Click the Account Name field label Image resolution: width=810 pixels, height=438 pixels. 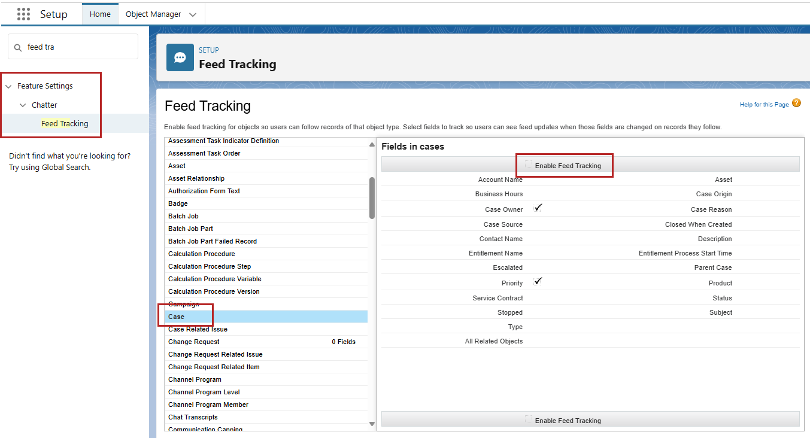point(500,180)
